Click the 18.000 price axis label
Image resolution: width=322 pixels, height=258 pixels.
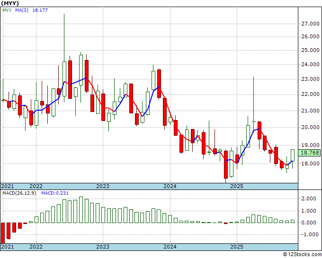click(310, 163)
